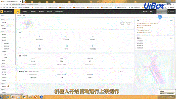Collapse the 订单 section in the sidebar
This screenshot has height=99, width=176.
point(13,19)
